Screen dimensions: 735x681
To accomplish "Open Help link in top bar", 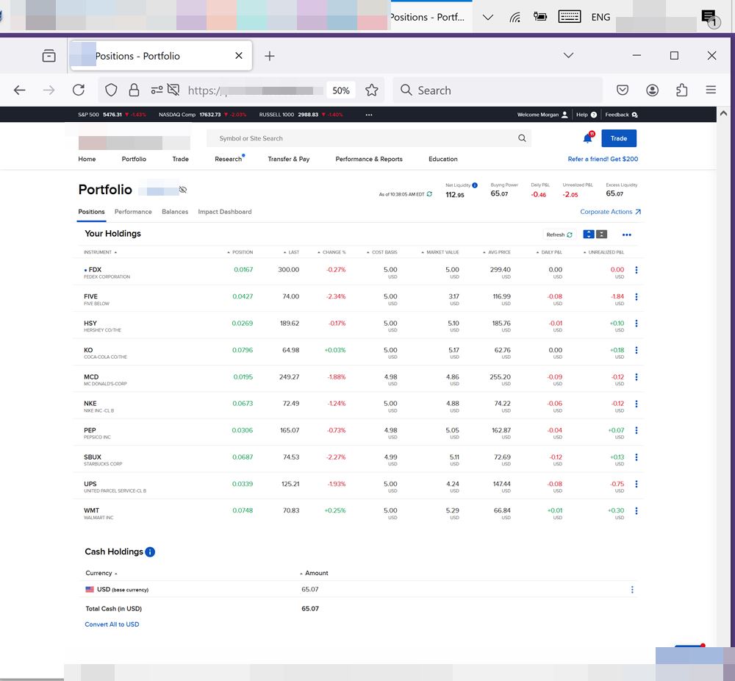I will click(587, 115).
